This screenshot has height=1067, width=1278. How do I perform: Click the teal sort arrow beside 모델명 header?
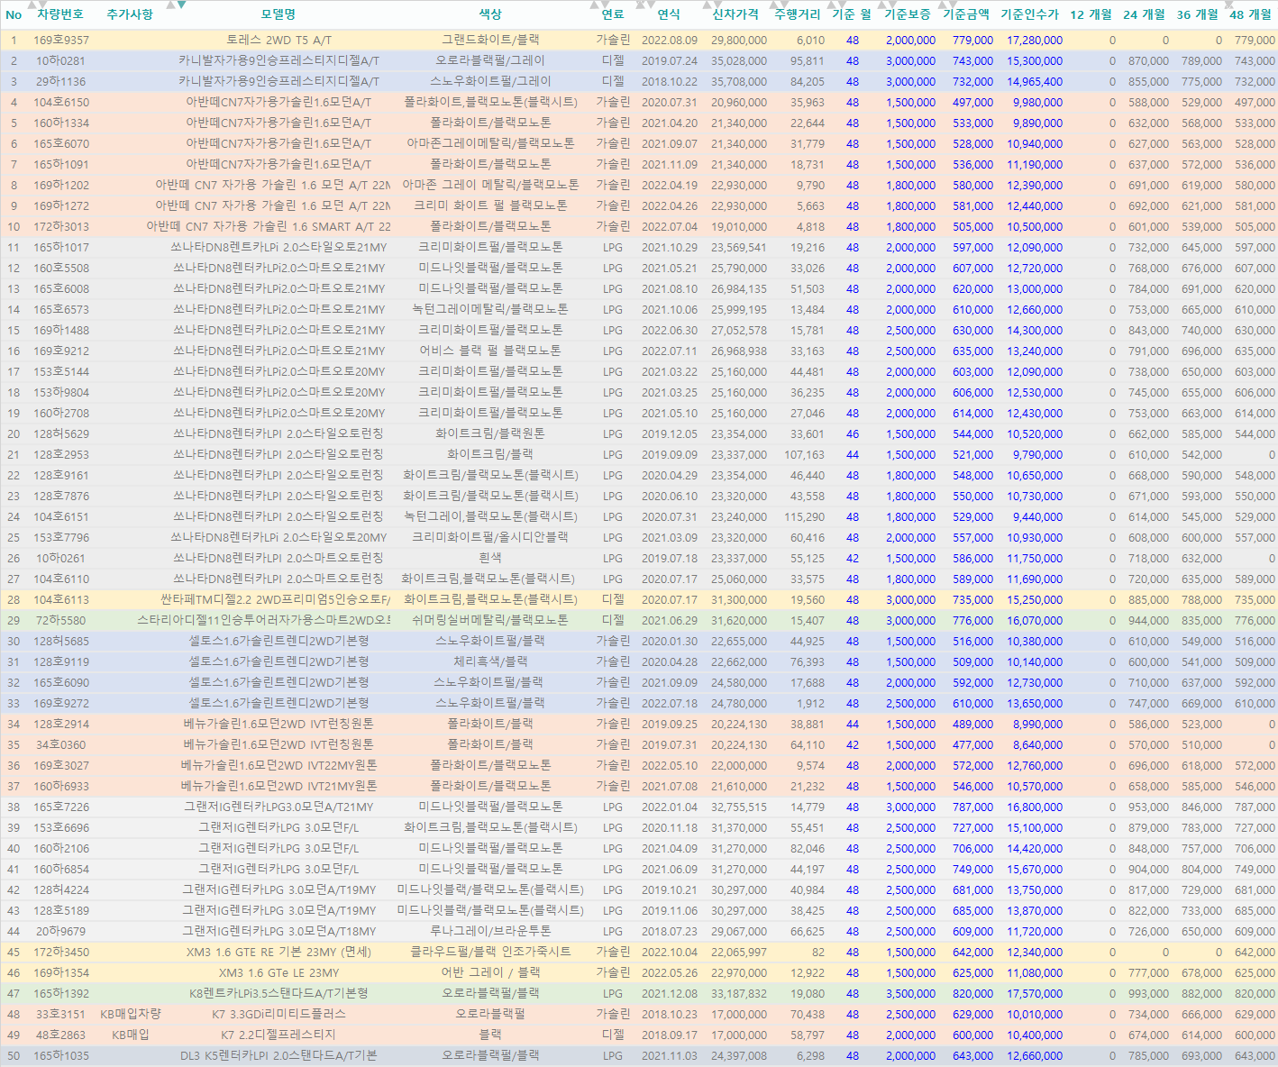(x=181, y=5)
